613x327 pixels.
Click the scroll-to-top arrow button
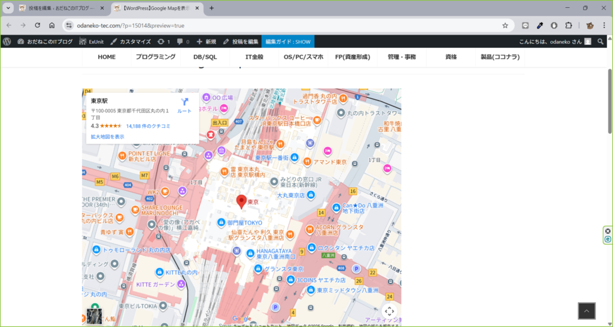click(586, 311)
